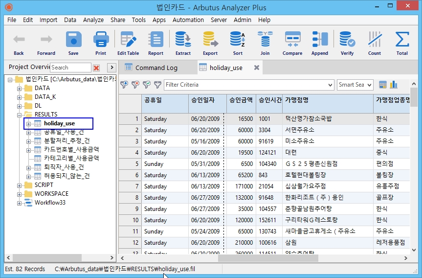Click the plain filter funnel icon

pos(157,85)
